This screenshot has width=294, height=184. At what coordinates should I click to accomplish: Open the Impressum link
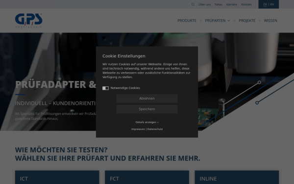point(138,129)
